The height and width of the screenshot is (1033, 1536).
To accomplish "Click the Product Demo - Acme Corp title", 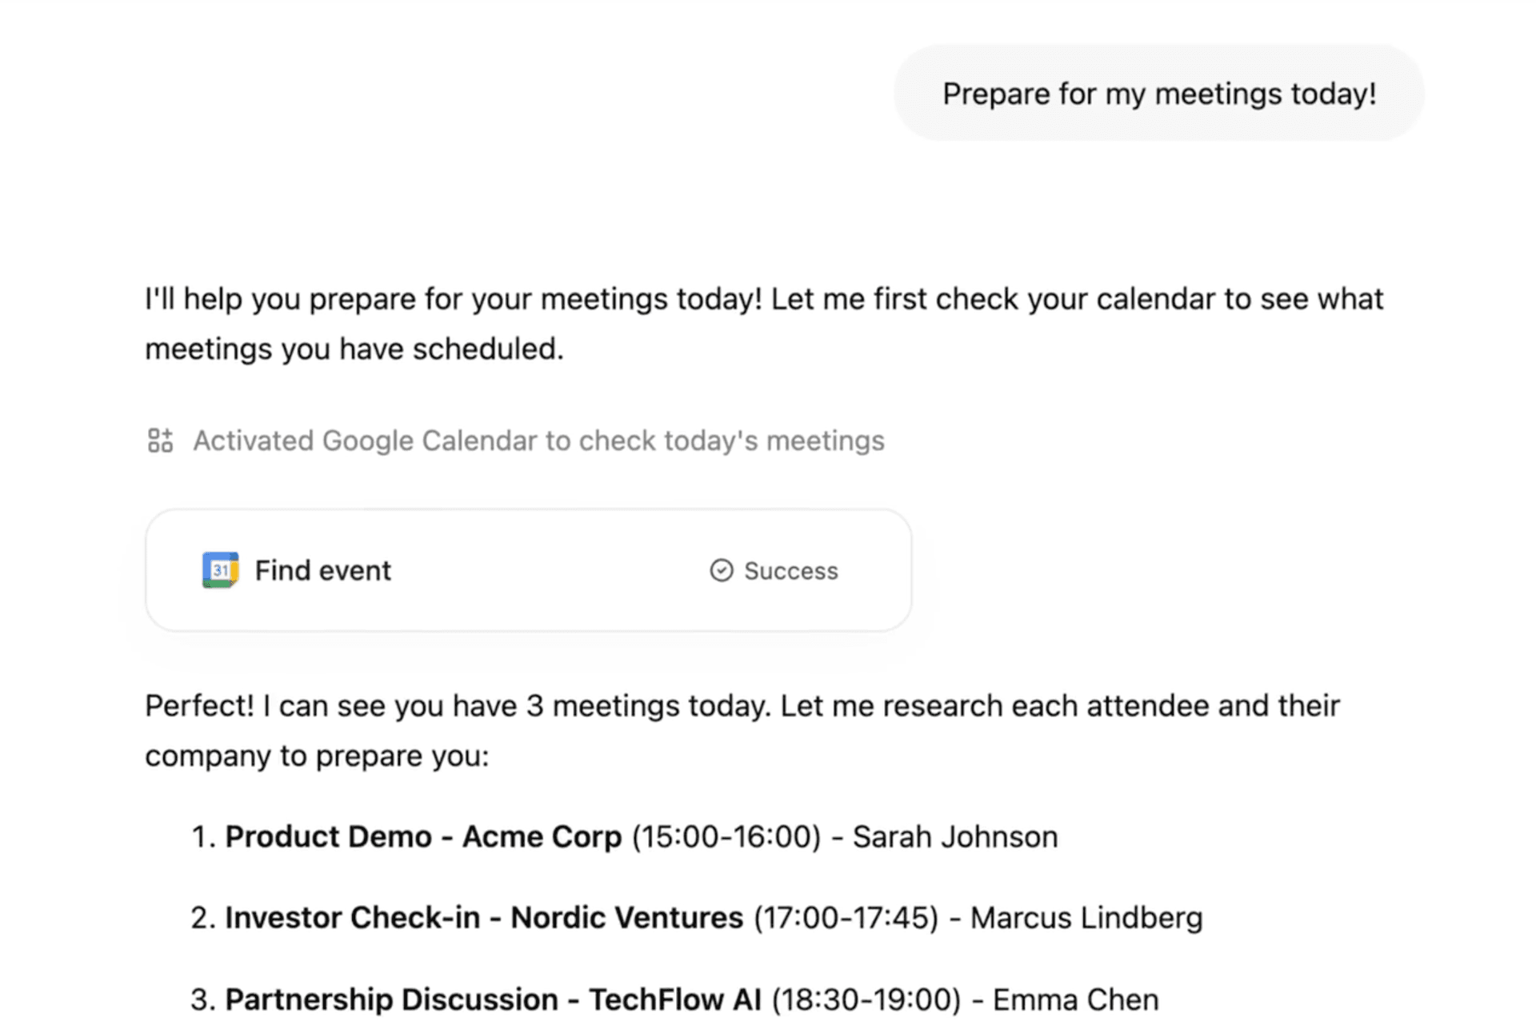I will coord(423,837).
